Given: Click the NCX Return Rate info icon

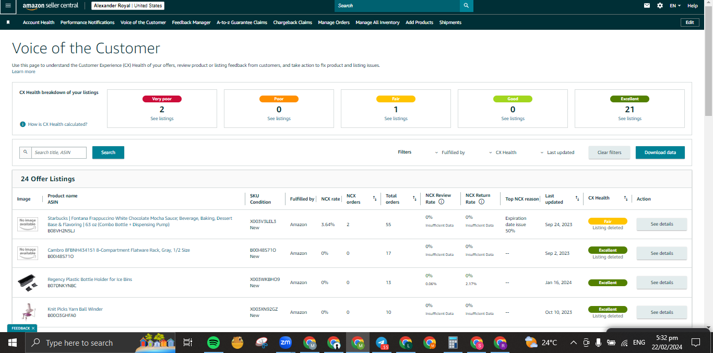Looking at the screenshot, I should click(x=481, y=202).
